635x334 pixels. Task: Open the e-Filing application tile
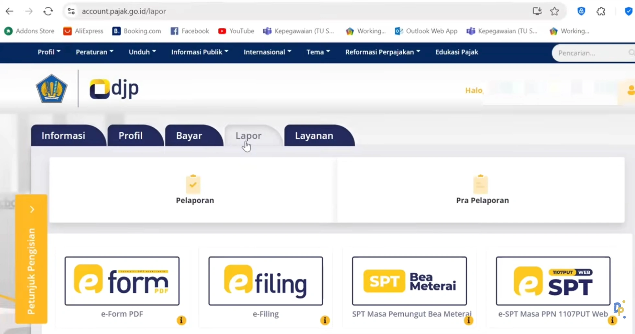(266, 281)
